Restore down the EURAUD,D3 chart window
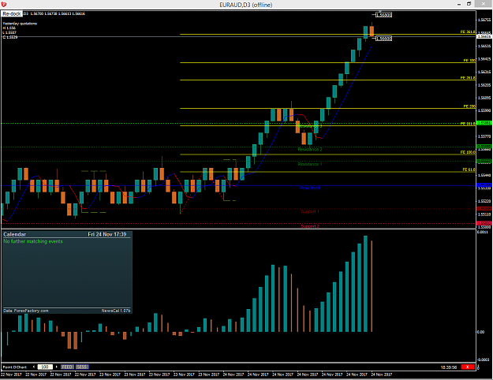The height and width of the screenshot is (380, 493). (x=469, y=4)
